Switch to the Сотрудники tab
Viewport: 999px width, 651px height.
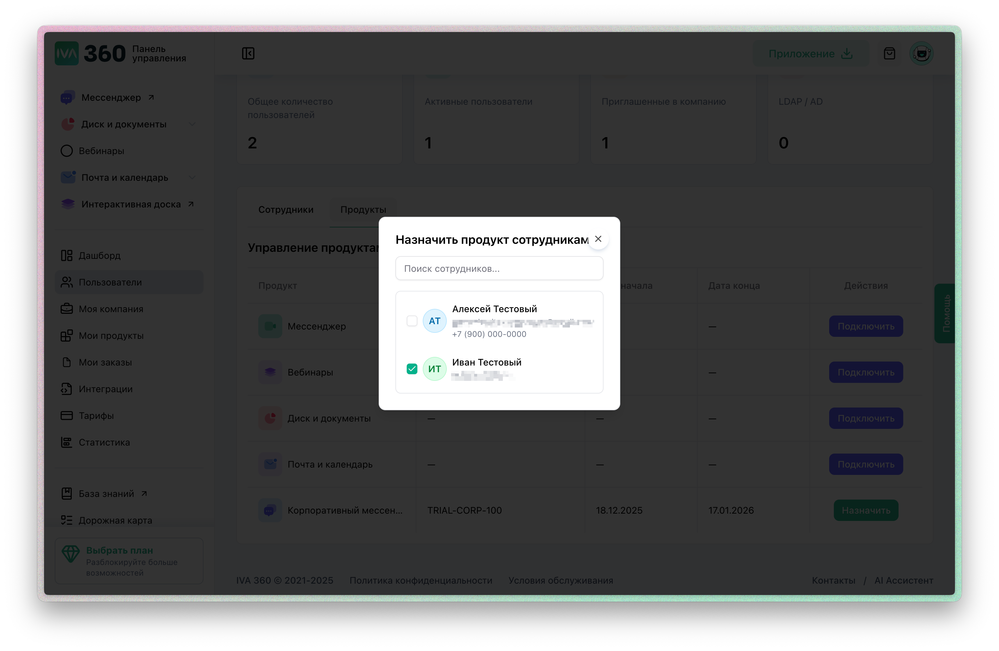tap(286, 209)
